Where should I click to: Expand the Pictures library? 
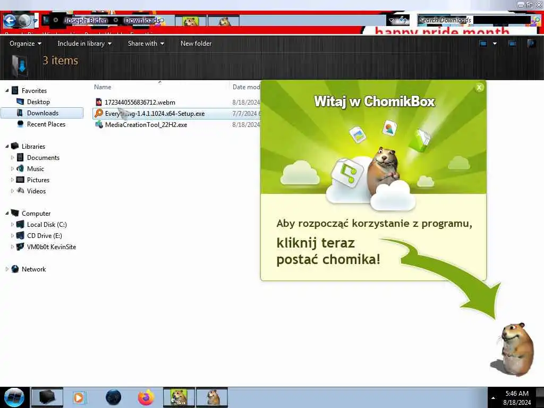point(13,180)
